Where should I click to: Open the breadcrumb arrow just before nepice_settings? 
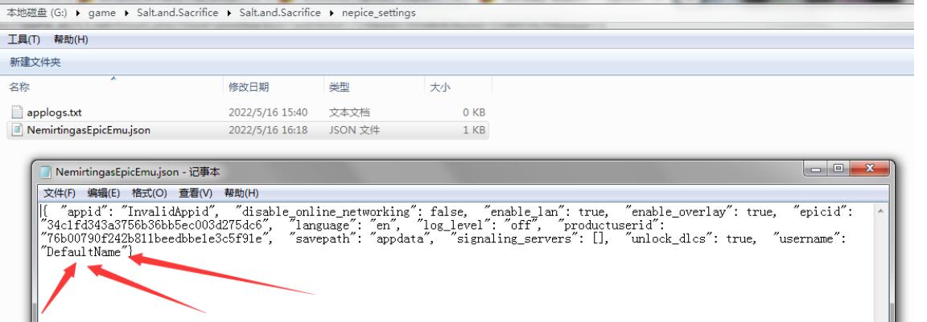(x=332, y=14)
